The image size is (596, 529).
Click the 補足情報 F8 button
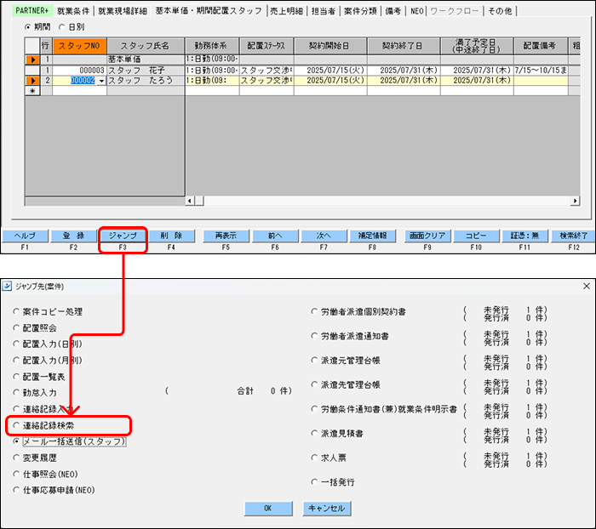point(373,236)
